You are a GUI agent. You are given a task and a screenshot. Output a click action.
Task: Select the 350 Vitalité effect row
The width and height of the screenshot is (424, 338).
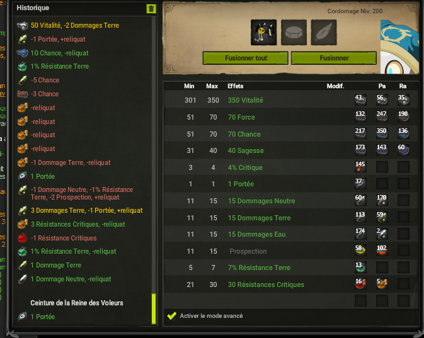290,100
